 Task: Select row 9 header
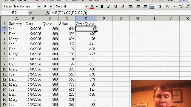4,64
